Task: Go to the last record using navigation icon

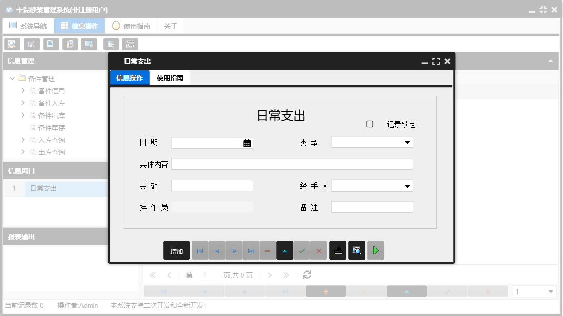Action: (x=251, y=250)
